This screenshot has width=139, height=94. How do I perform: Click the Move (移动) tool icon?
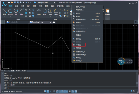click(x=39, y=12)
